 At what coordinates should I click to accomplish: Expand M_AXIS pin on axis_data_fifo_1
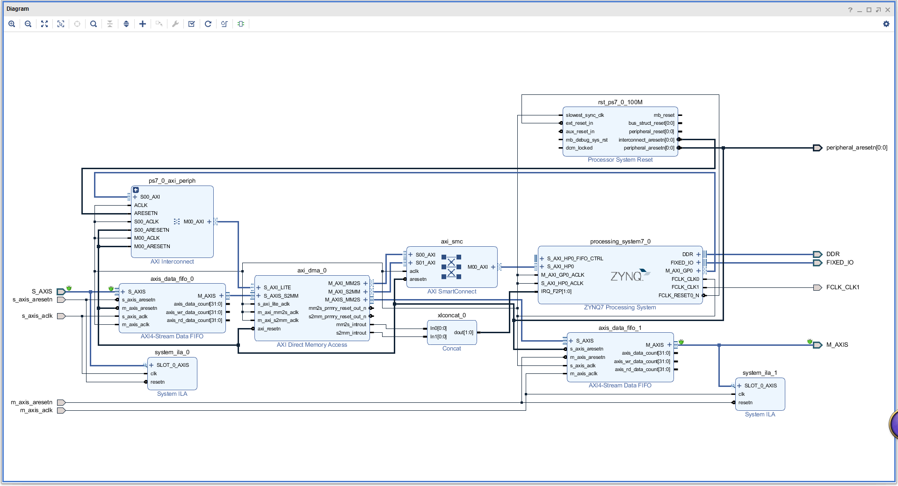pos(670,345)
